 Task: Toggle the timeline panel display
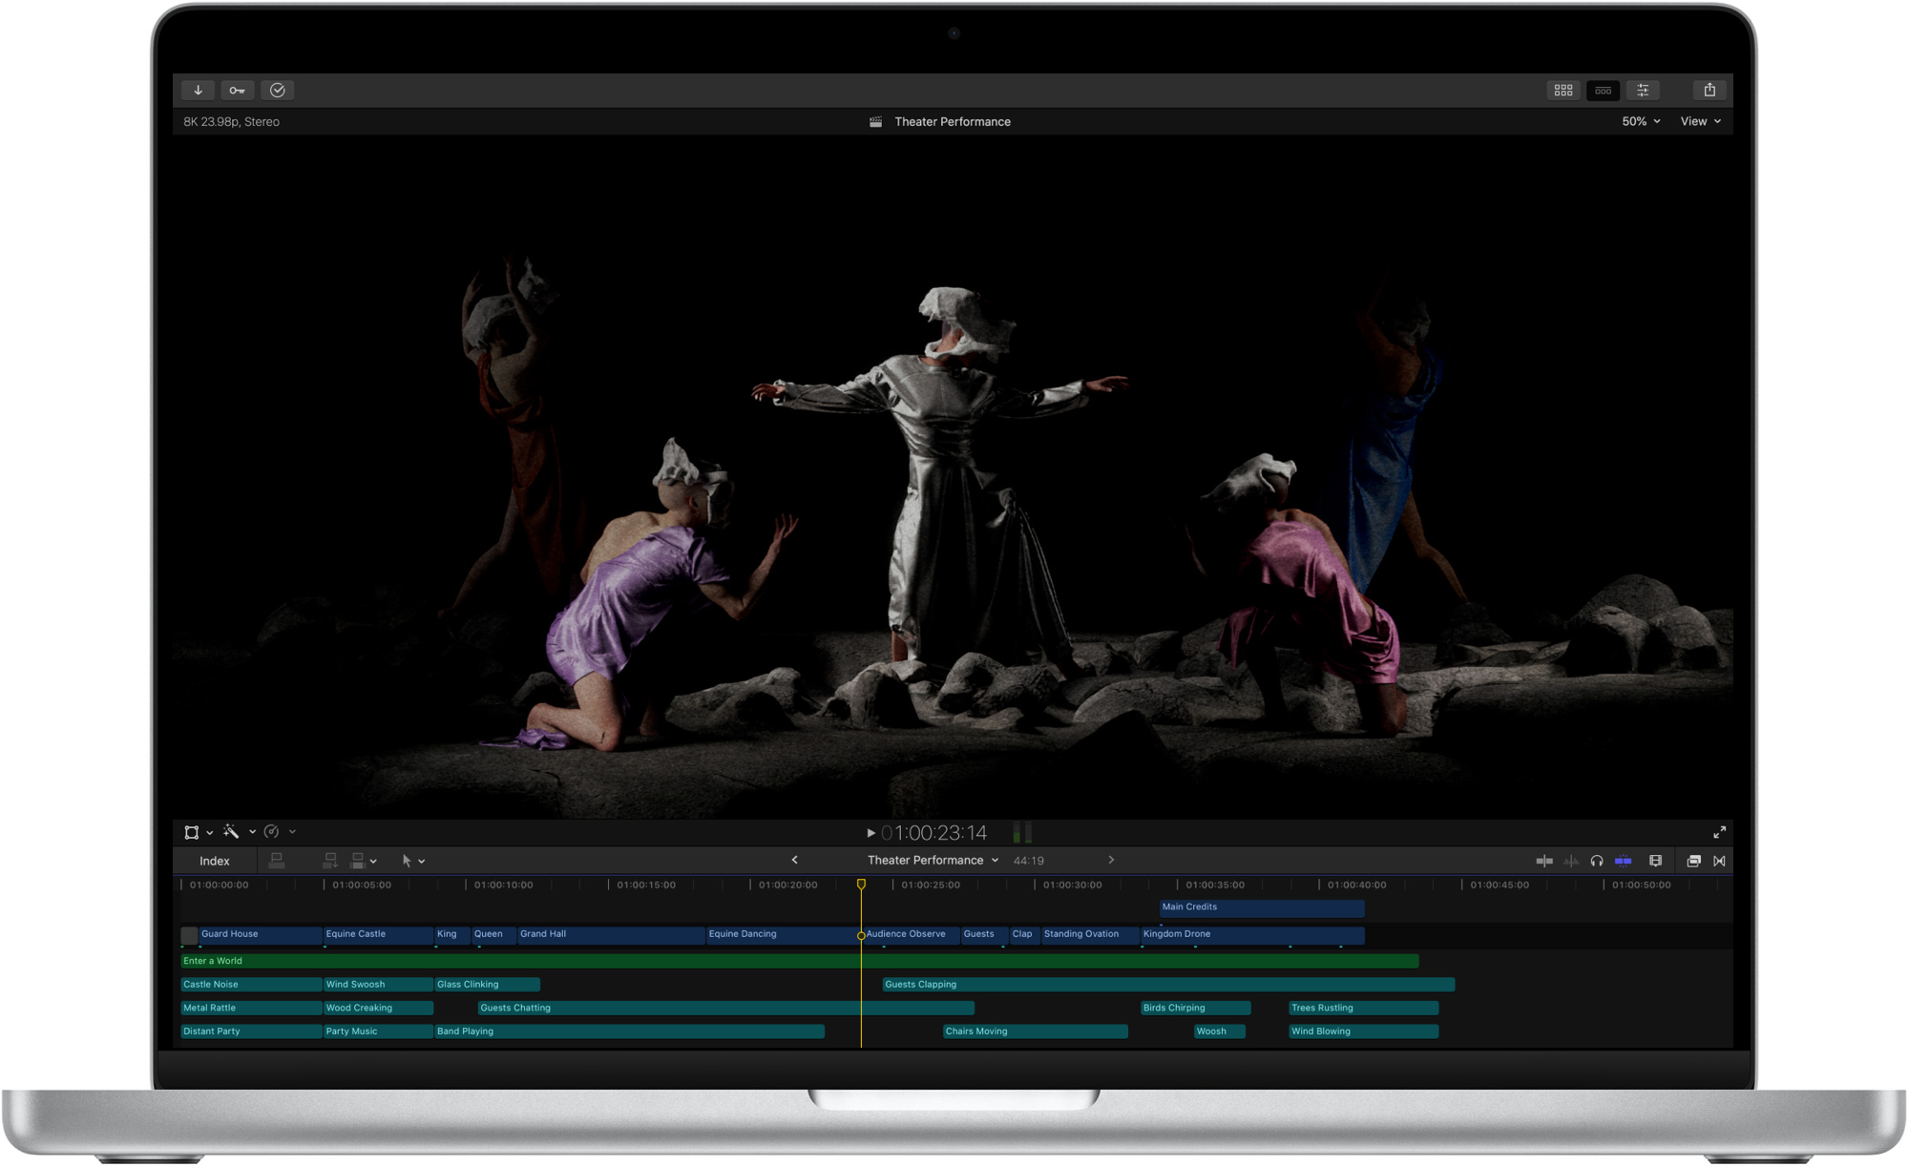pos(1603,90)
